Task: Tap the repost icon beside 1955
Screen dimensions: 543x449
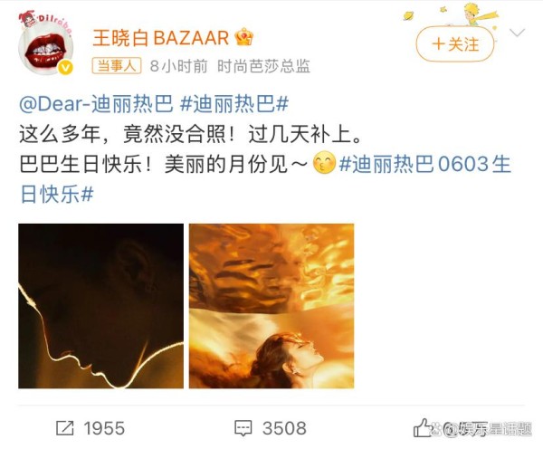Action: pyautogui.click(x=65, y=428)
